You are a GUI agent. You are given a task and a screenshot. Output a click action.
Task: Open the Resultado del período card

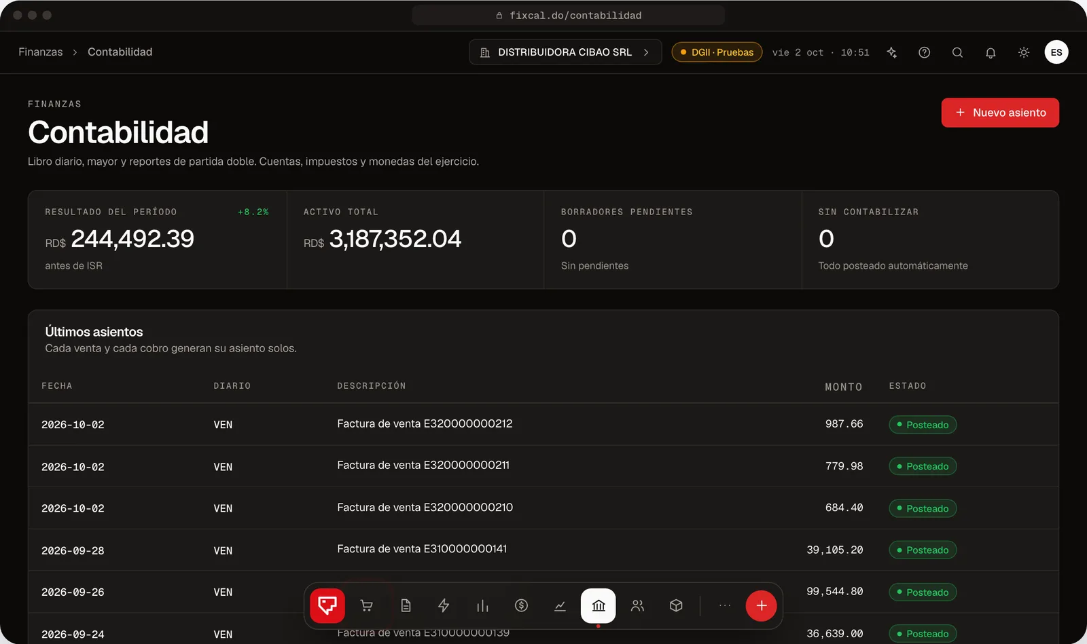(158, 240)
